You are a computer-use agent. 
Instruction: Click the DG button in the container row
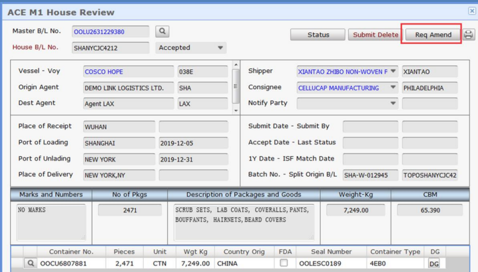point(434,264)
